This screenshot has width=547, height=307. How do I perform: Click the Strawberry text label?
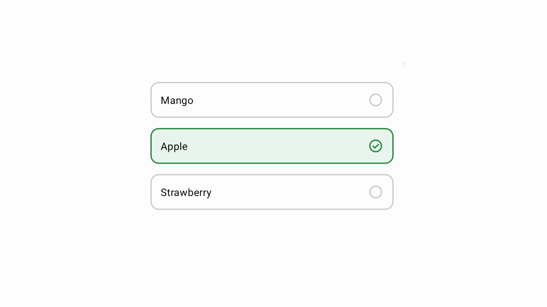186,192
